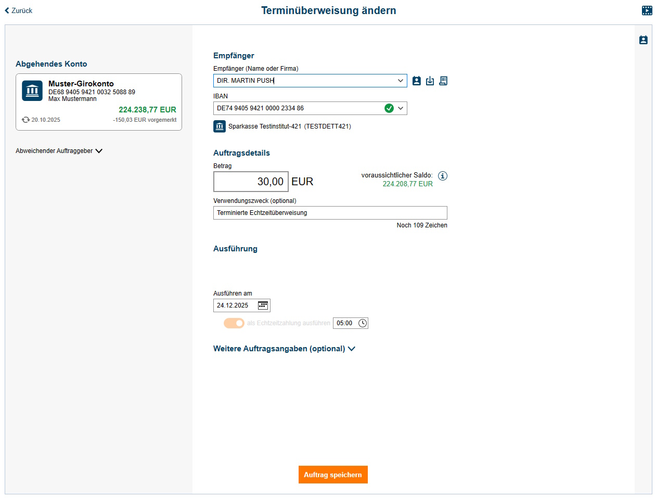This screenshot has width=656, height=498.
Task: Open the Empfänger name dropdown
Action: (x=401, y=81)
